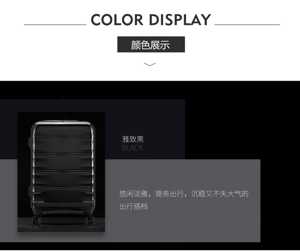
Task: Click the COLOR DISPLAY heading
Action: coord(151,20)
